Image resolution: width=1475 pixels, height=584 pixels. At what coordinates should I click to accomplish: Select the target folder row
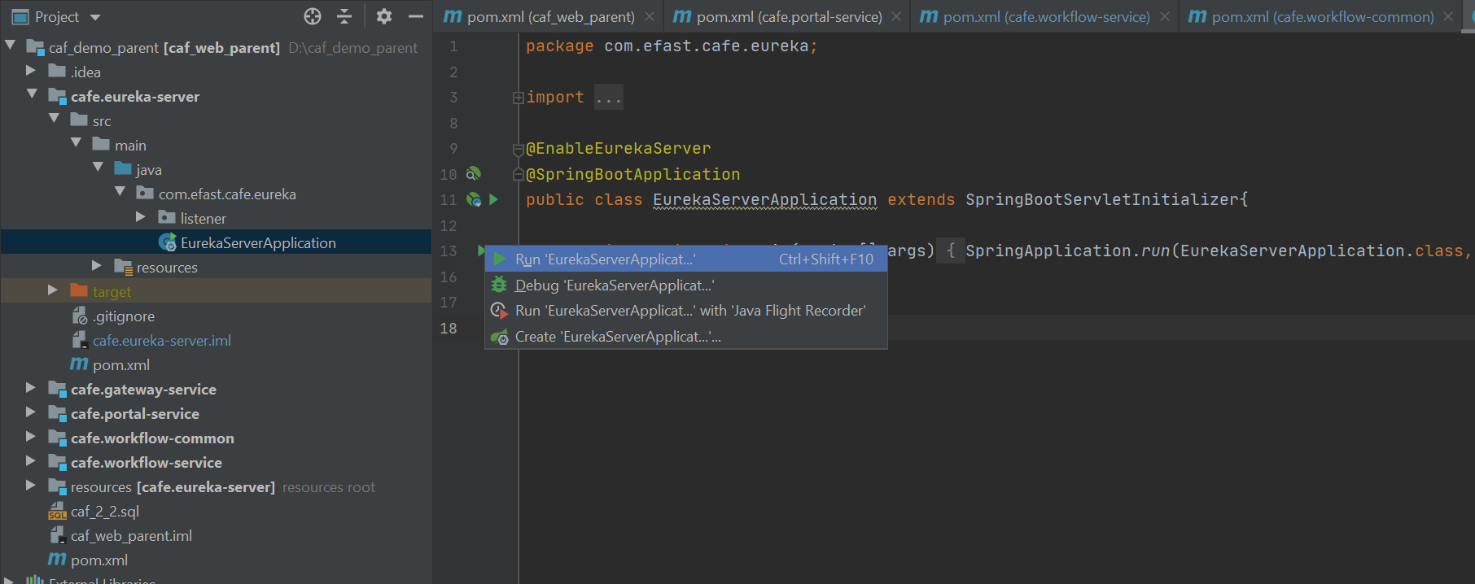tap(216, 291)
